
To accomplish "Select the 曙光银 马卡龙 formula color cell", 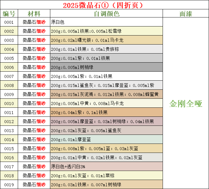I will point(106,40).
